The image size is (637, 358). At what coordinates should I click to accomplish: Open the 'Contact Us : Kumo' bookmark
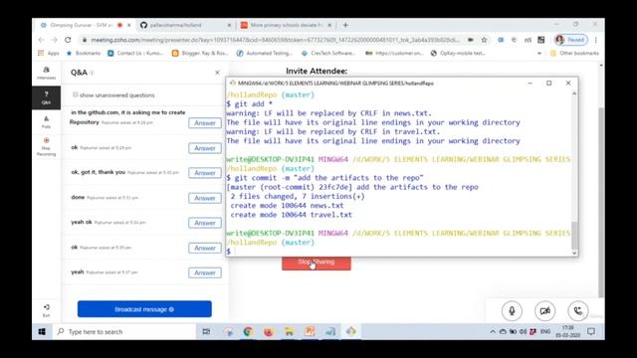click(x=135, y=53)
